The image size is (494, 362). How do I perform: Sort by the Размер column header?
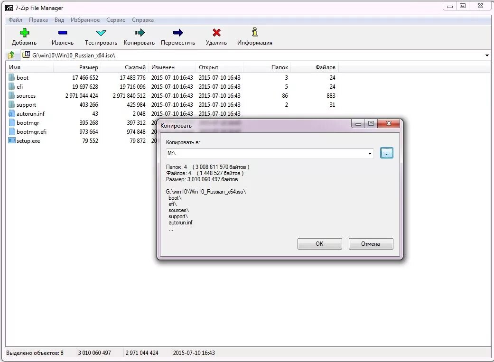(x=77, y=67)
